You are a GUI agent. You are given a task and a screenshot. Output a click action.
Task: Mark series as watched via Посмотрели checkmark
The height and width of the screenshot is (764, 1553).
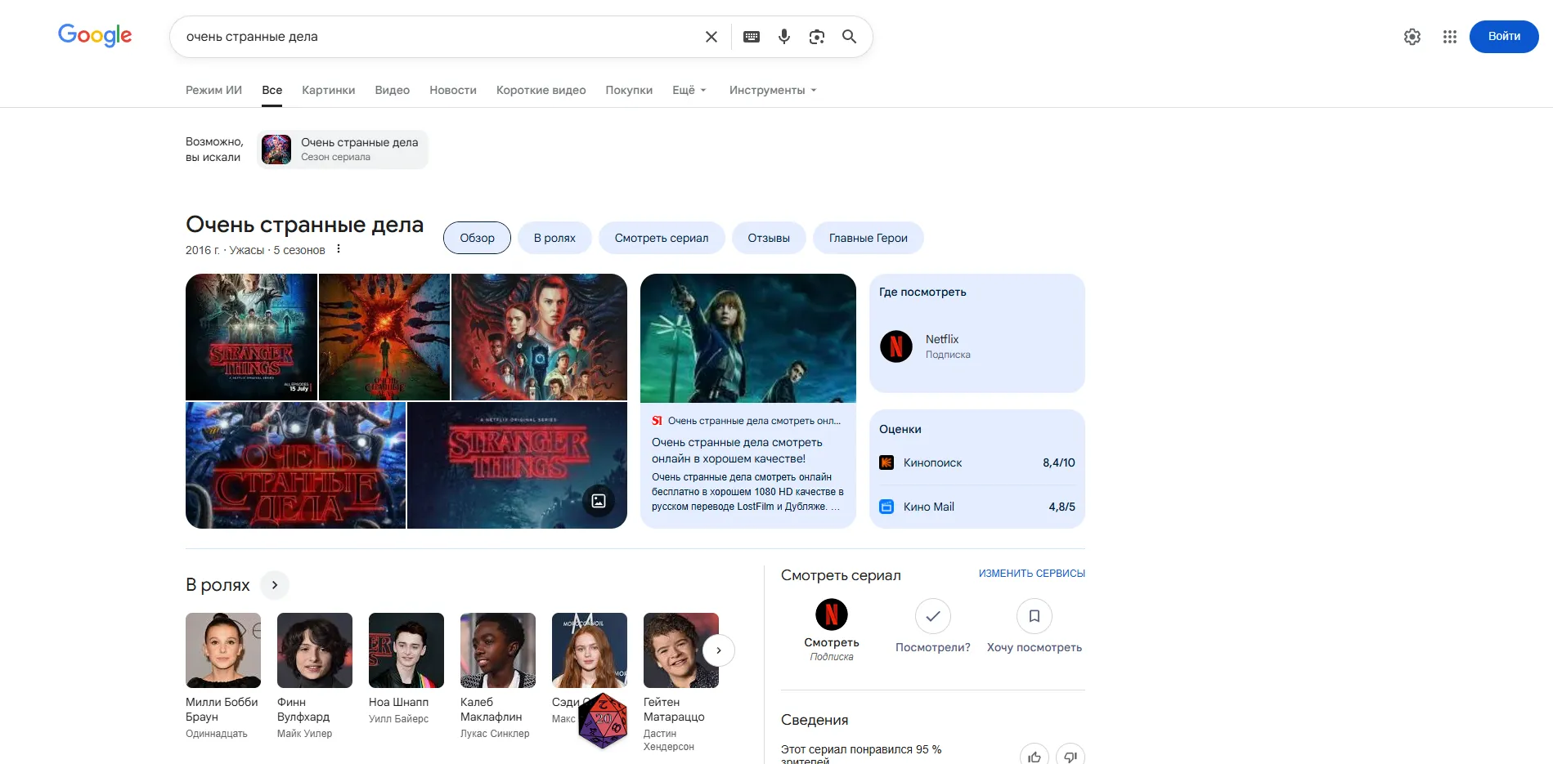932,616
